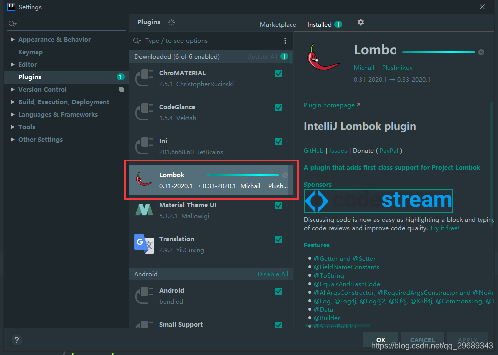Click the Try it free link
498x355 pixels.
coord(444,228)
